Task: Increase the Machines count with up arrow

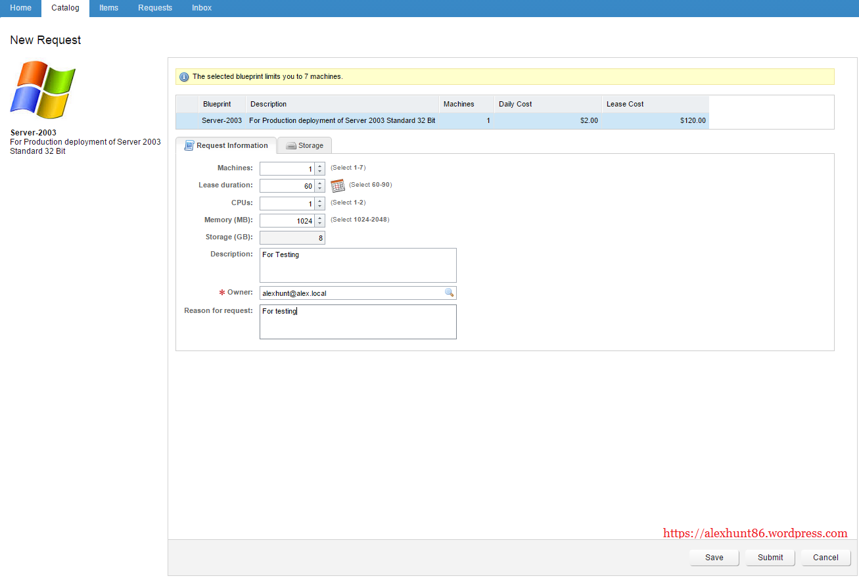Action: click(320, 166)
